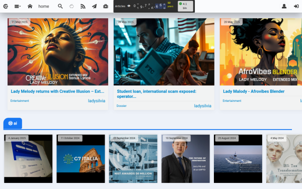Click the 'home' text link
302x189 pixels.
point(43,7)
